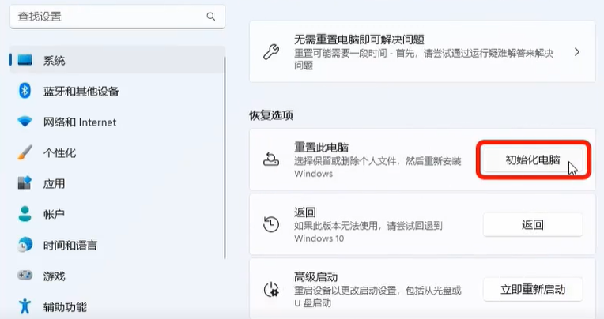Click the wrench troubleshoot icon
This screenshot has width=604, height=319.
(x=271, y=52)
